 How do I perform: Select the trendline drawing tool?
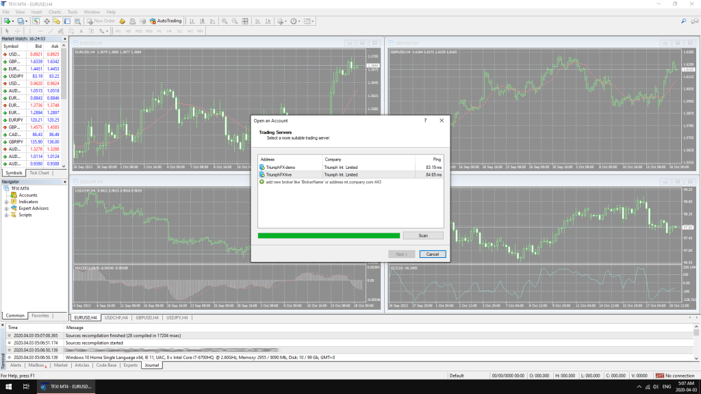[51, 31]
